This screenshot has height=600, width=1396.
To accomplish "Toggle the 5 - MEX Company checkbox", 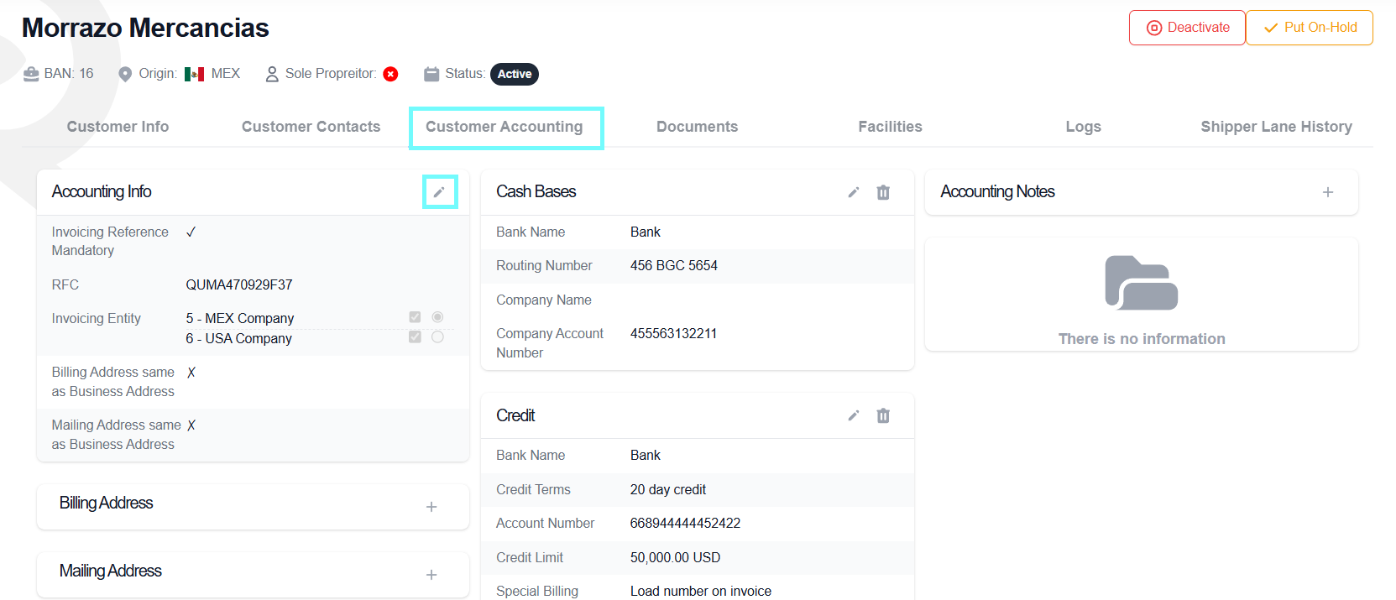I will 415,317.
